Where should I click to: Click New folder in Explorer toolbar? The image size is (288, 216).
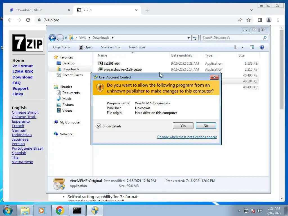[137, 47]
